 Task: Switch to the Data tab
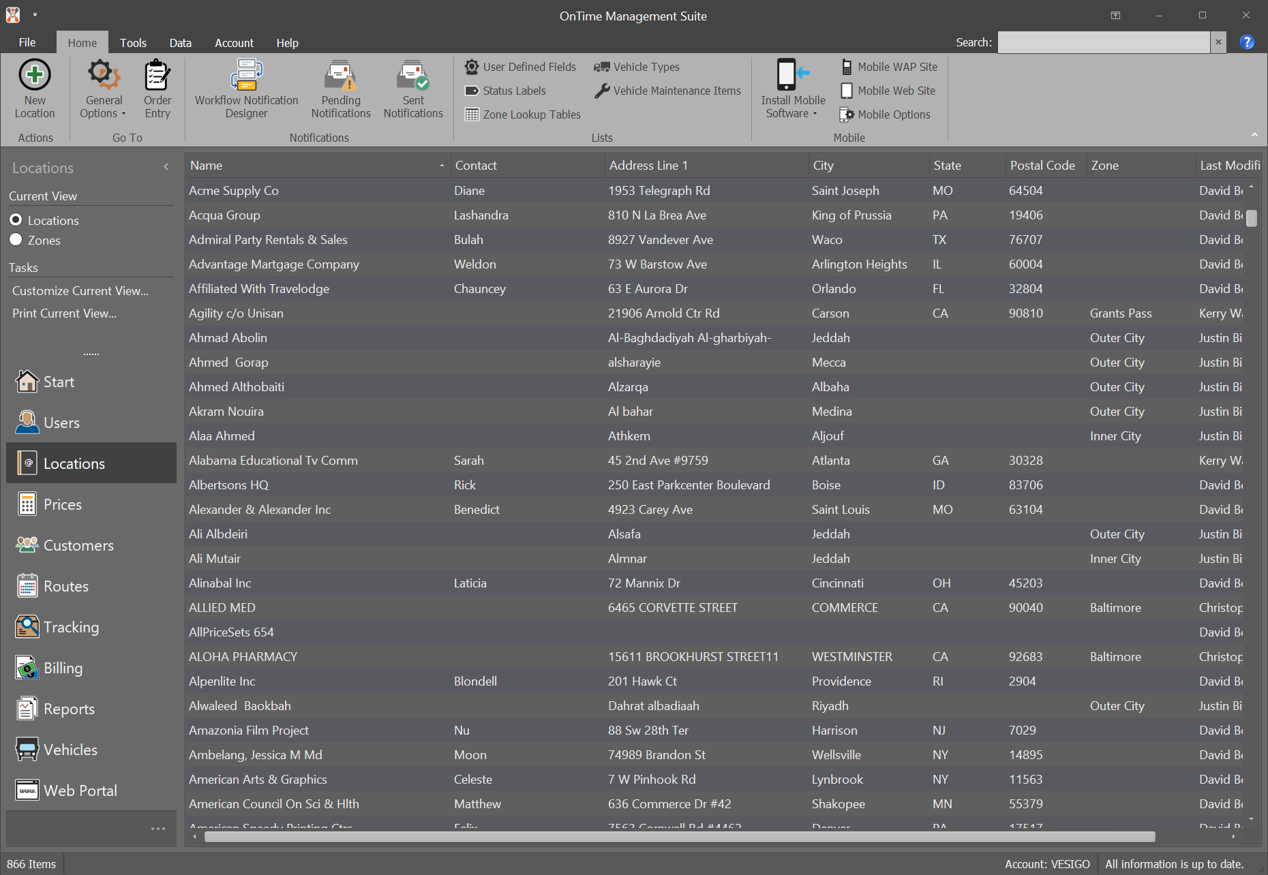pyautogui.click(x=180, y=42)
